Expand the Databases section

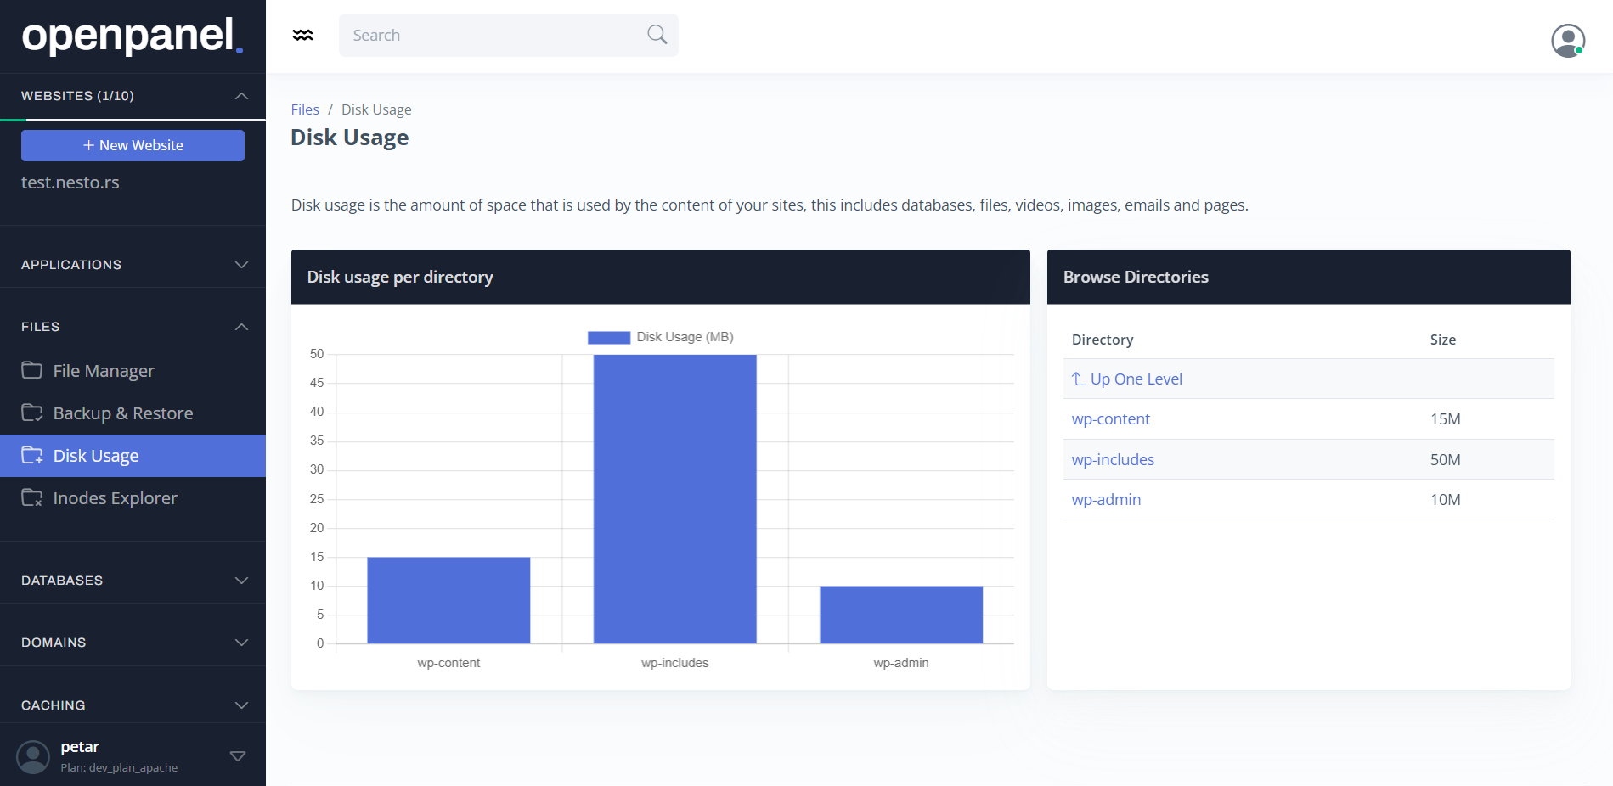pyautogui.click(x=241, y=581)
